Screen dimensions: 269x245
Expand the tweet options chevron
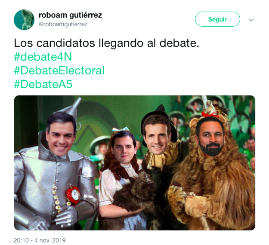coord(251,20)
